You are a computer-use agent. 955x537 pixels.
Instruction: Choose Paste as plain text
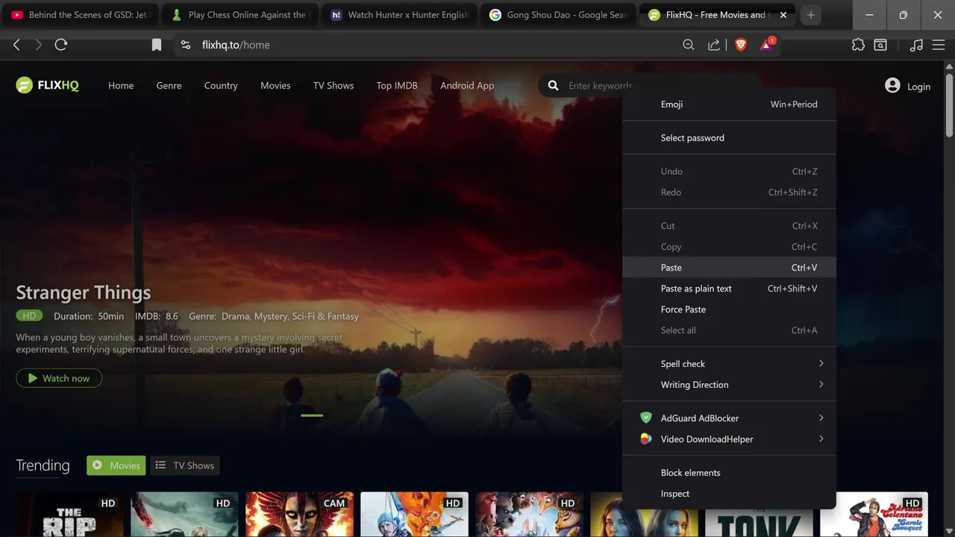(x=730, y=289)
